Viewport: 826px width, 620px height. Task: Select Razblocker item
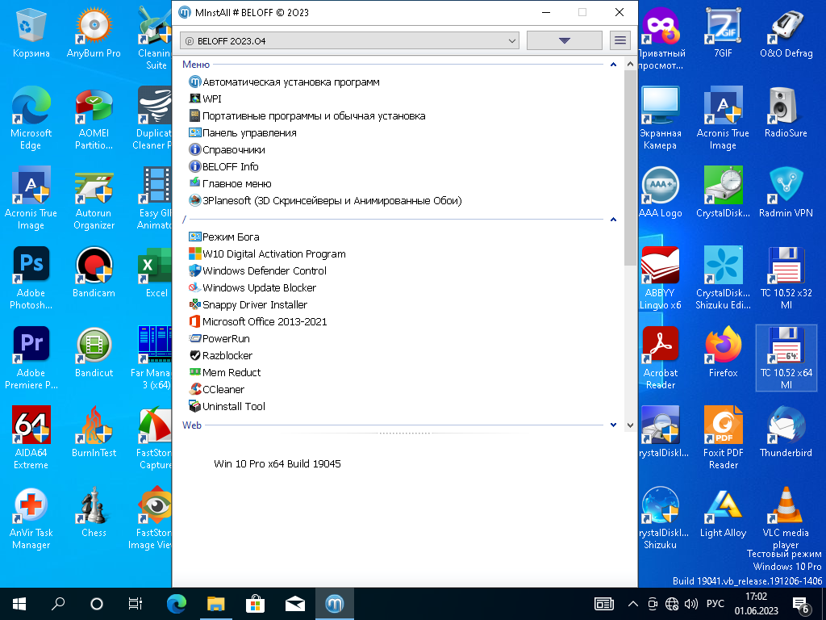point(221,355)
